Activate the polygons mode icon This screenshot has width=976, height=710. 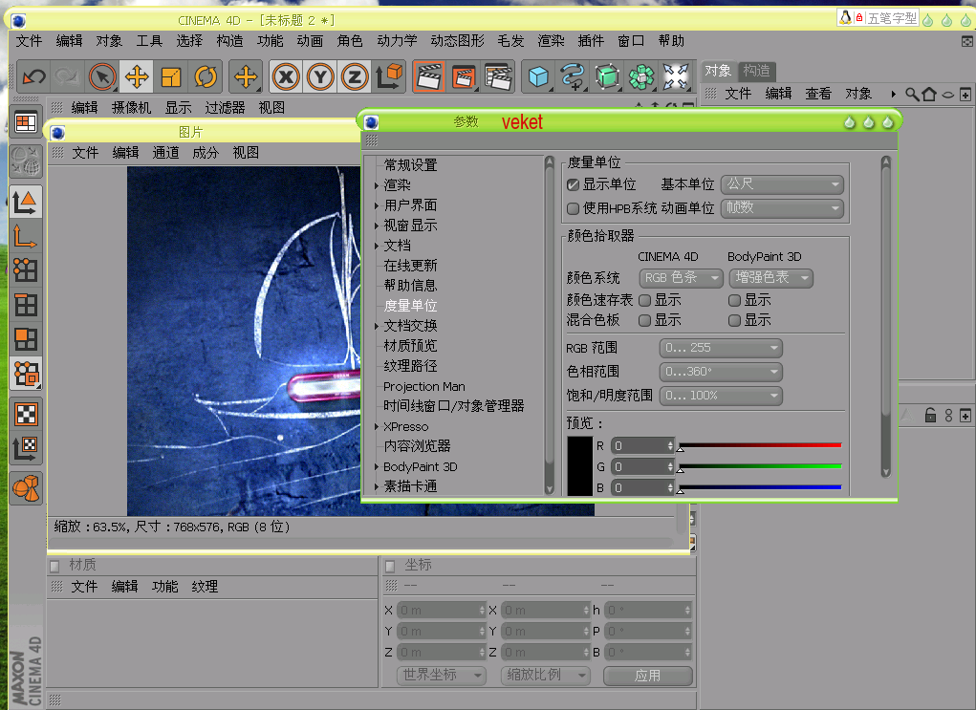tap(26, 340)
